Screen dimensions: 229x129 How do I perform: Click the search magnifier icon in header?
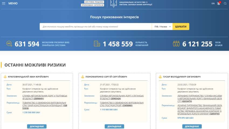225,4
